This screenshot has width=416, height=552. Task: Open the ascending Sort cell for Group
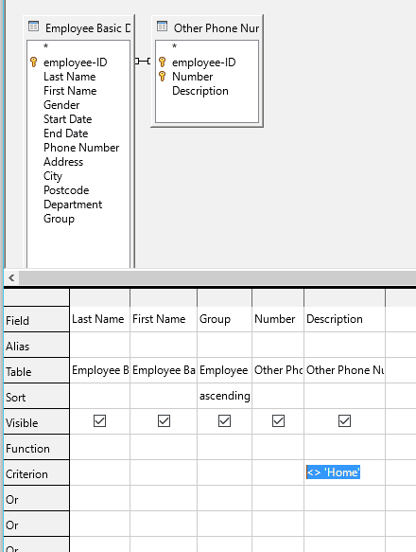coord(224,396)
